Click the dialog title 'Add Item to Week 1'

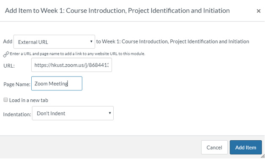117,11
